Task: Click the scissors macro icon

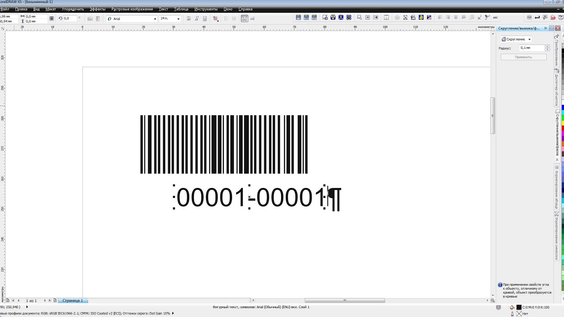Action: 341,18
